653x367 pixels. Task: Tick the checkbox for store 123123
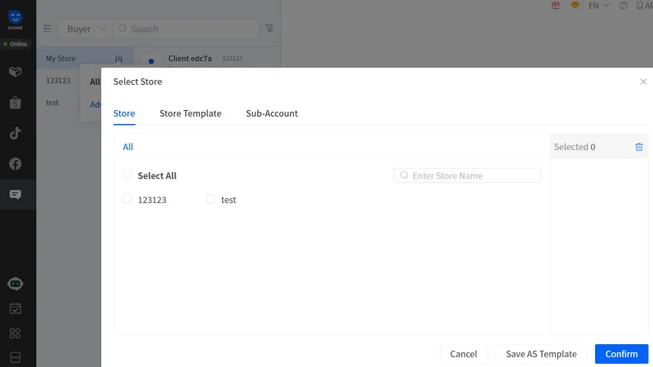127,199
